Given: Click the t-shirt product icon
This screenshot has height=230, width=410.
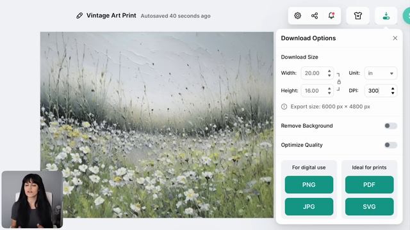Looking at the screenshot, I should point(358,15).
